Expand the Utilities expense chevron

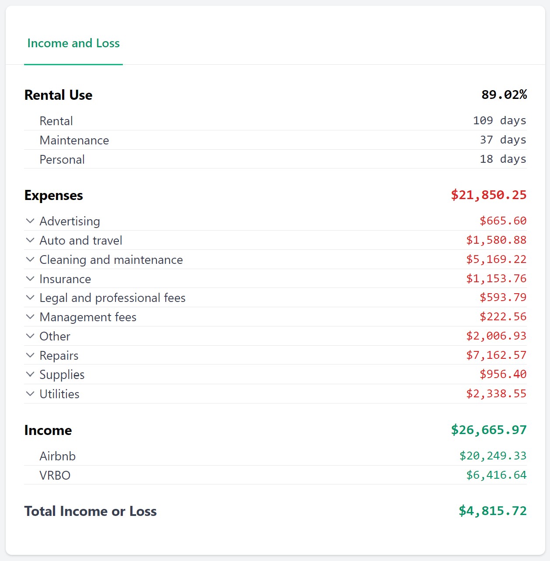point(30,394)
